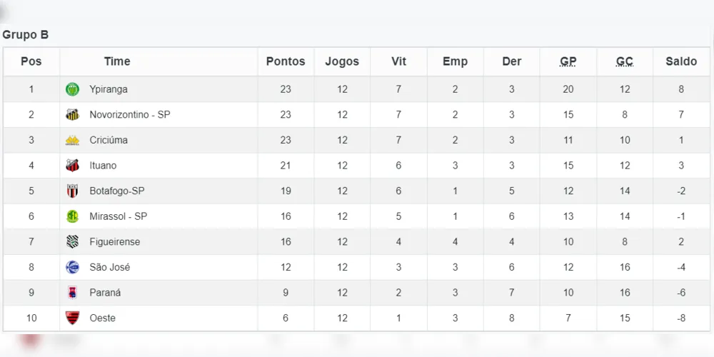Open the Novorizontino - SP team name

tap(130, 115)
